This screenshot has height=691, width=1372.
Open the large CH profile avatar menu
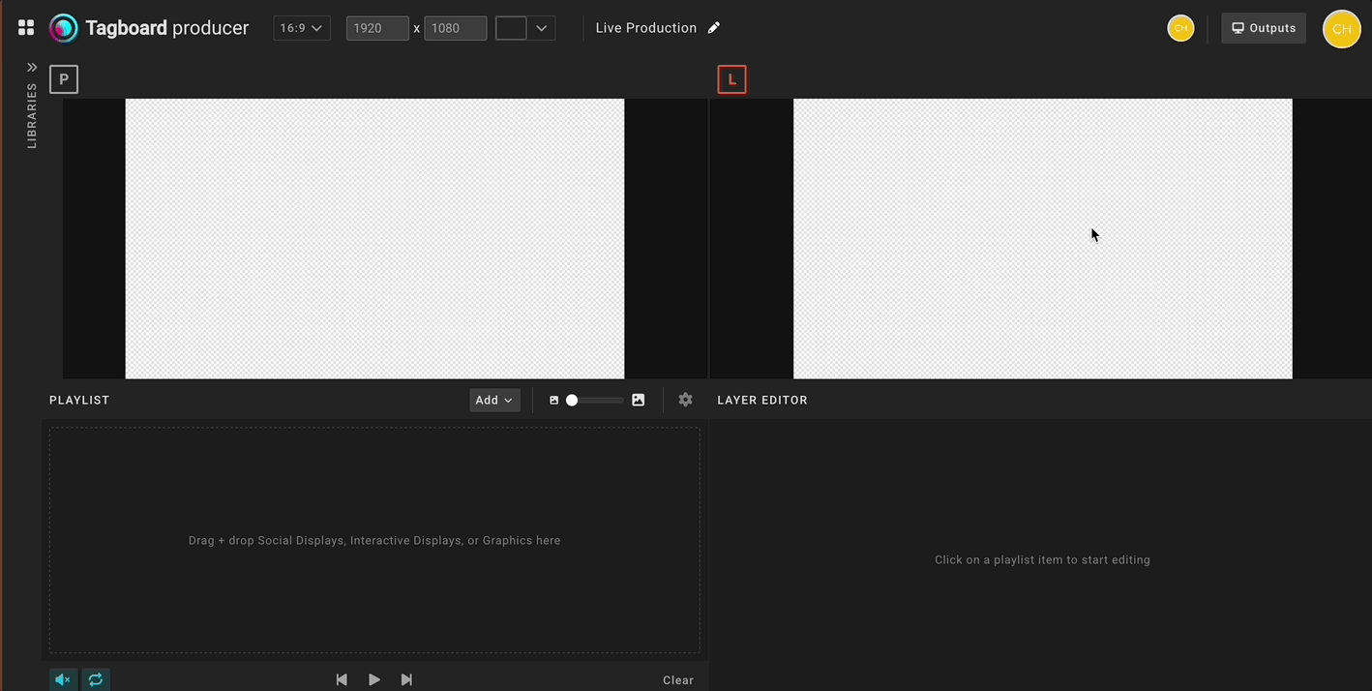coord(1341,28)
